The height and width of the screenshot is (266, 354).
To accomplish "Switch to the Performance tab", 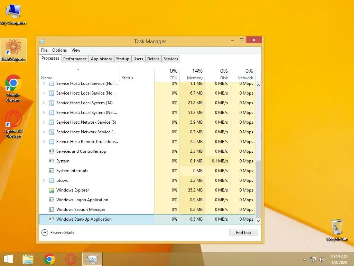I will tap(75, 59).
